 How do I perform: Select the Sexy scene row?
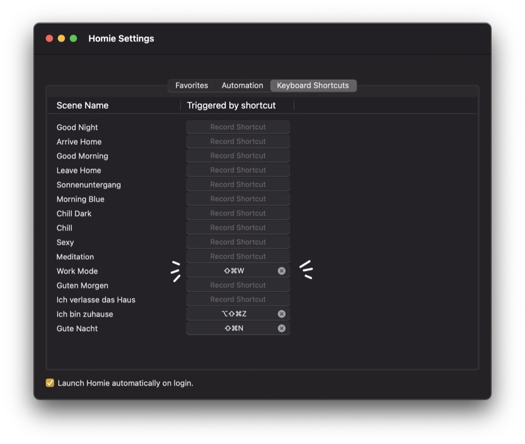click(x=65, y=242)
